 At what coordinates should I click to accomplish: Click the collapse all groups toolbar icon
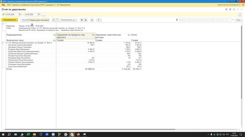pos(54,20)
